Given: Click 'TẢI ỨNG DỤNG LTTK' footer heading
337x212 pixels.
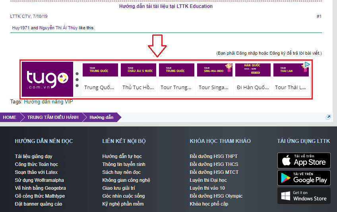Looking at the screenshot, I should [304, 141].
